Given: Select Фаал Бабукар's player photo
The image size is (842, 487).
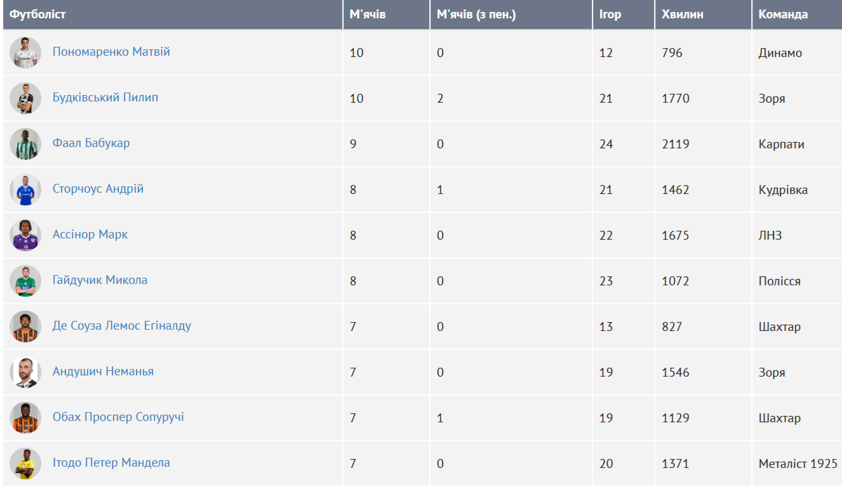Looking at the screenshot, I should tap(25, 144).
